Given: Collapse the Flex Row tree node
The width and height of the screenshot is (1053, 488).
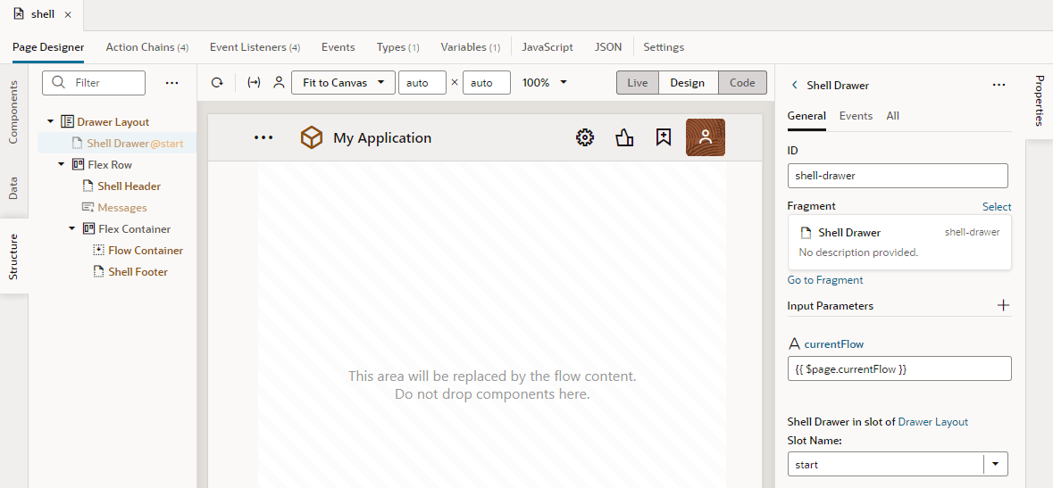Looking at the screenshot, I should point(61,164).
